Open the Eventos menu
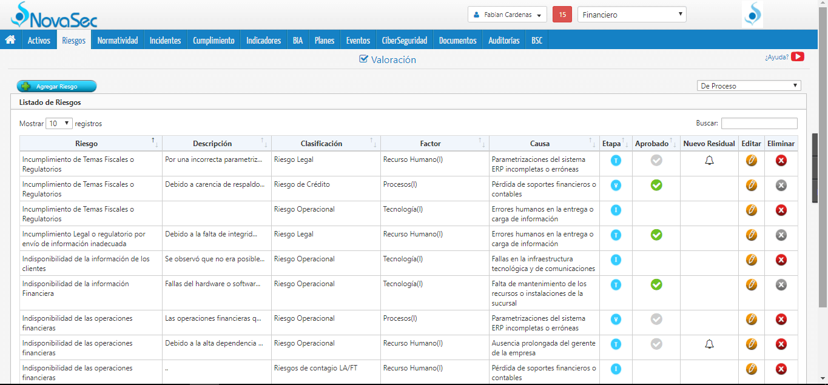828x385 pixels. coord(358,40)
